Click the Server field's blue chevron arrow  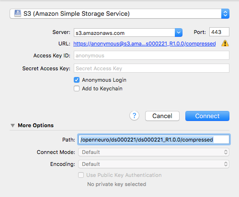179,33
